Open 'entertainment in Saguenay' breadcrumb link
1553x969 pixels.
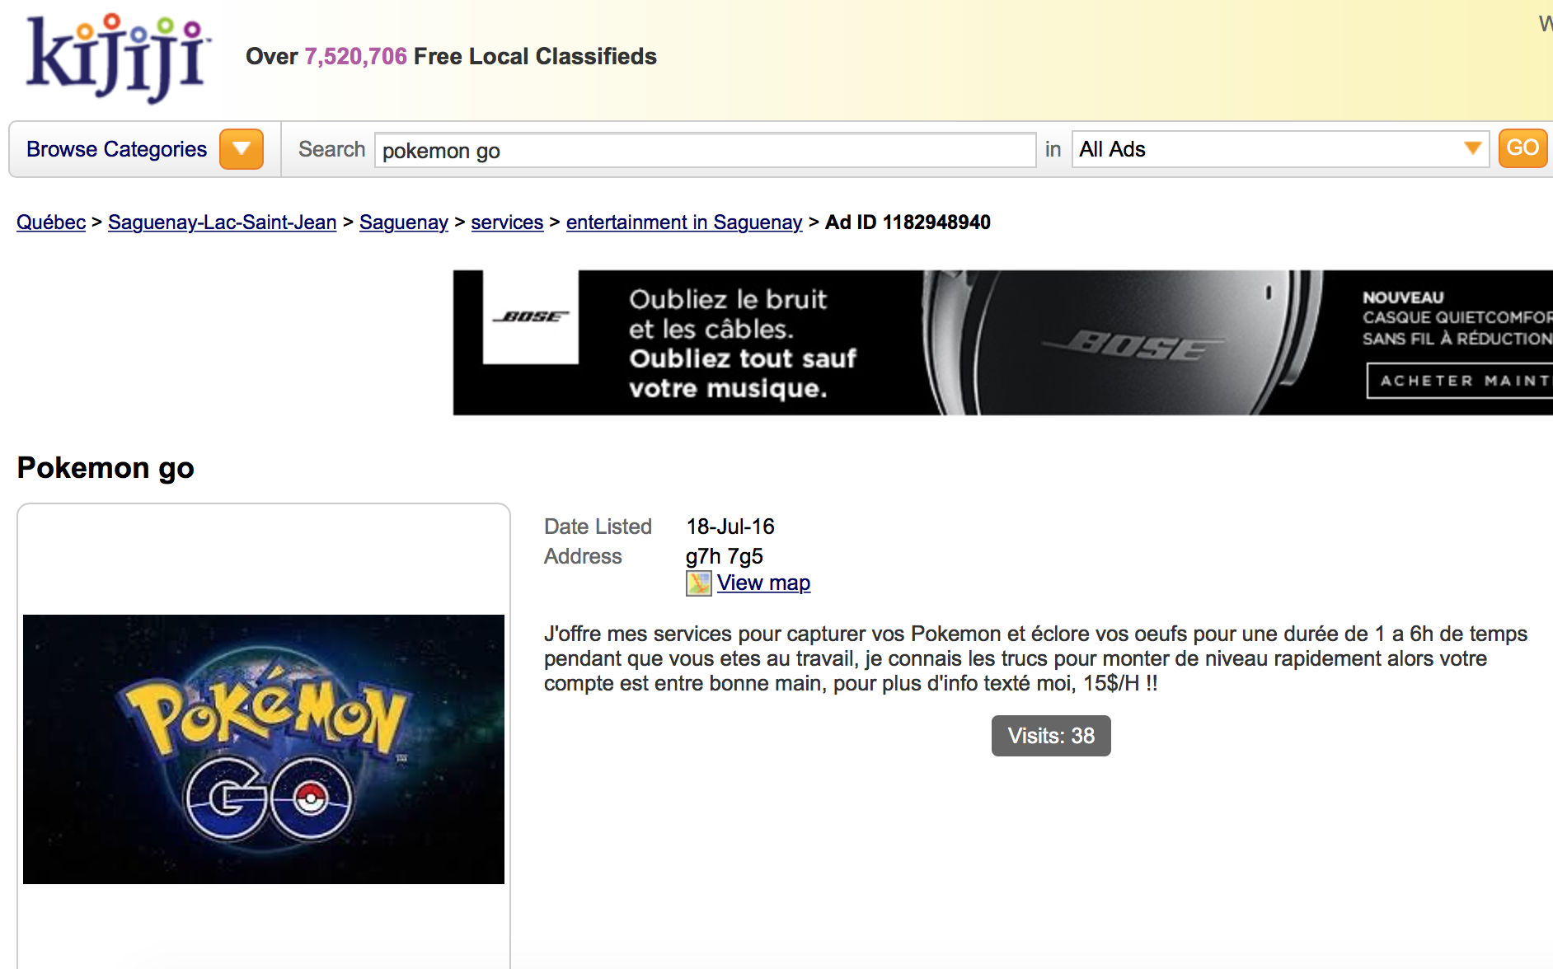click(684, 222)
